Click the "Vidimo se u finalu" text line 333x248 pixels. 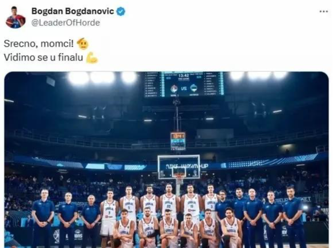(43, 58)
